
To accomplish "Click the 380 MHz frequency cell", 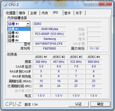I will [41, 62].
